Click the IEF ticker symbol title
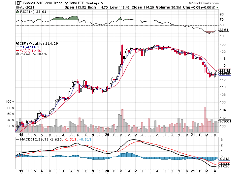 [x=18, y=3]
